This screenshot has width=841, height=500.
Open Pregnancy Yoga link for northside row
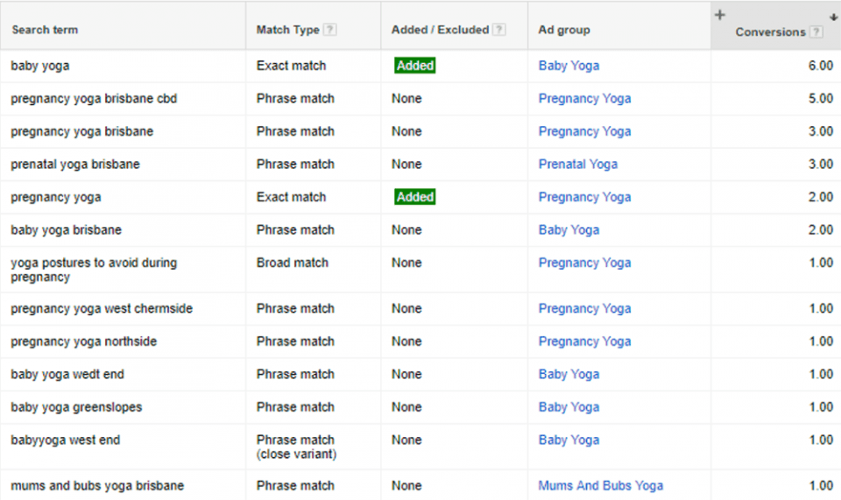584,342
